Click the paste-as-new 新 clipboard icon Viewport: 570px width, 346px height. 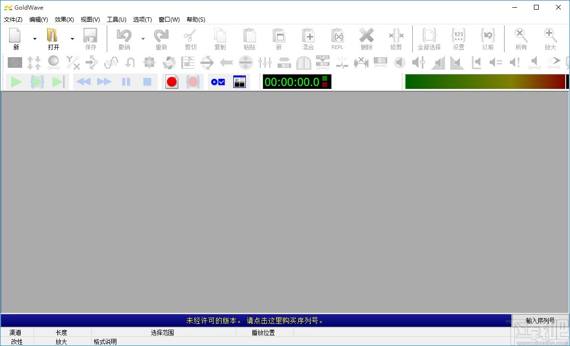point(279,39)
